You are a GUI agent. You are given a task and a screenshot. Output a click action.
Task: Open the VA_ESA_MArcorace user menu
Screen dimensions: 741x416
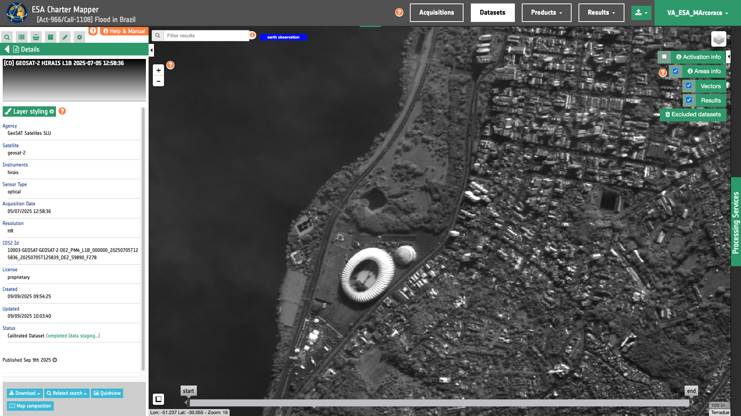697,13
